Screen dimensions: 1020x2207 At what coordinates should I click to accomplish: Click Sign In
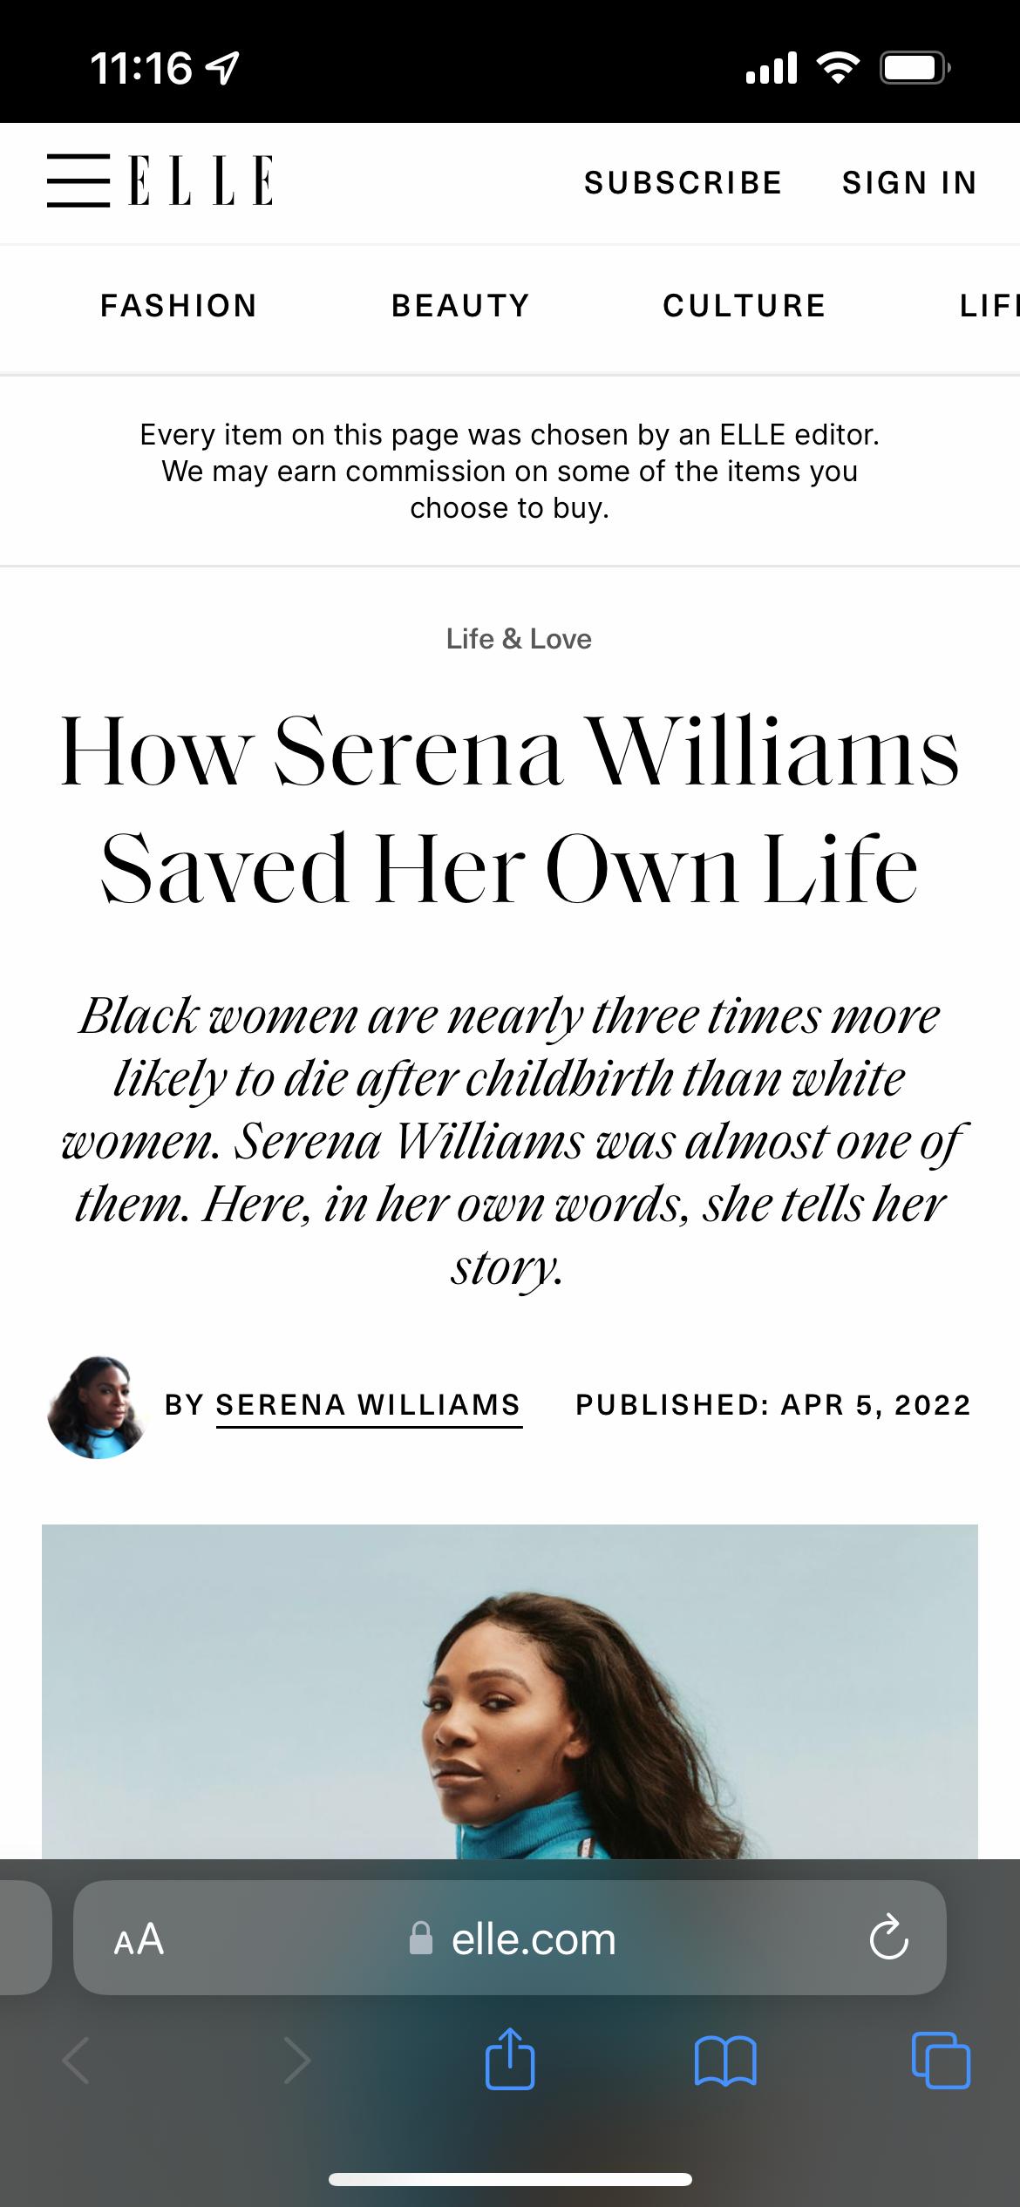(909, 183)
